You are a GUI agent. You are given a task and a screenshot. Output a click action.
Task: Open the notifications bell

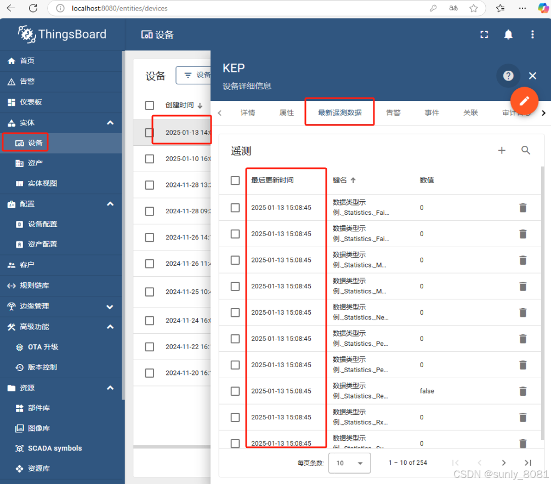point(508,35)
